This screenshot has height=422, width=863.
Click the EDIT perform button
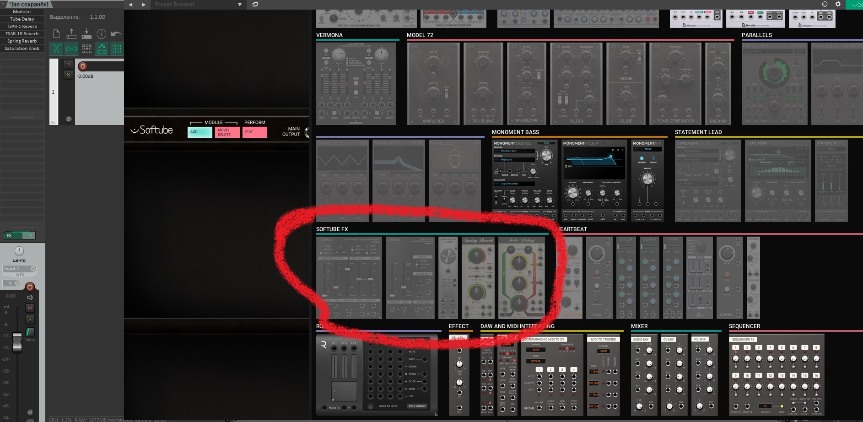pos(255,132)
